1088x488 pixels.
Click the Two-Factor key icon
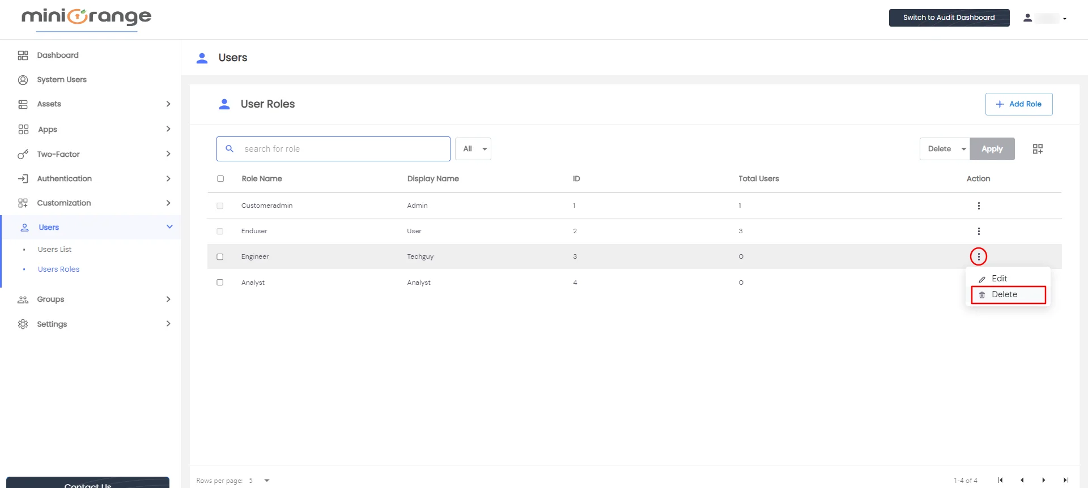[23, 154]
